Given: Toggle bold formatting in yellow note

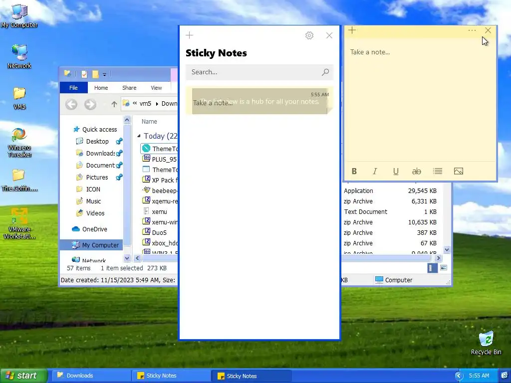Looking at the screenshot, I should coord(354,172).
